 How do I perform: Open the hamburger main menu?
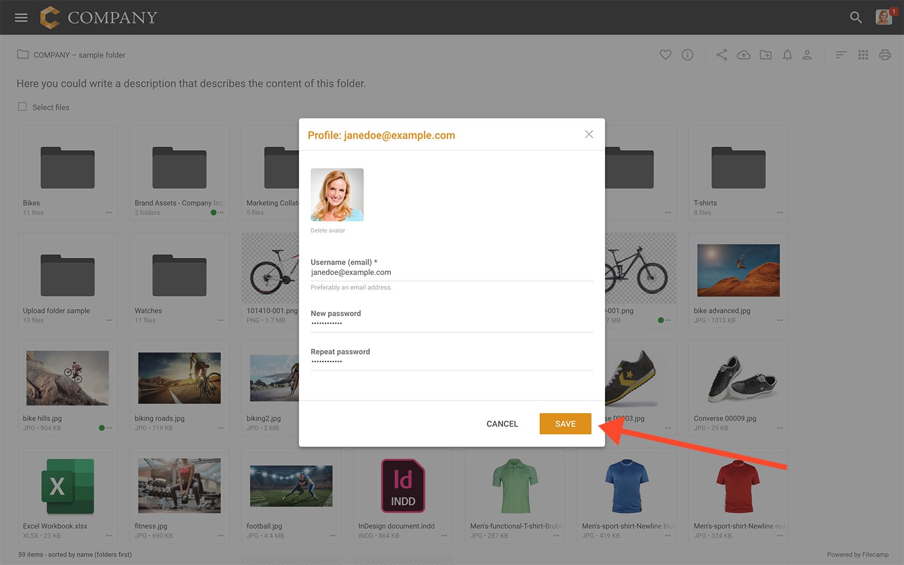point(21,18)
